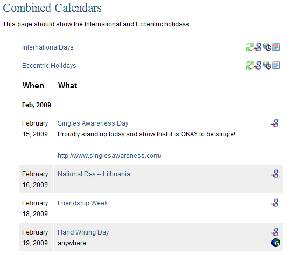Refresh the InternationalDays calendar feed

(250, 47)
